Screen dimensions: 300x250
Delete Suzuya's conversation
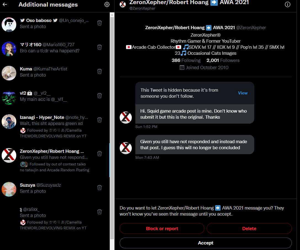click(x=100, y=187)
